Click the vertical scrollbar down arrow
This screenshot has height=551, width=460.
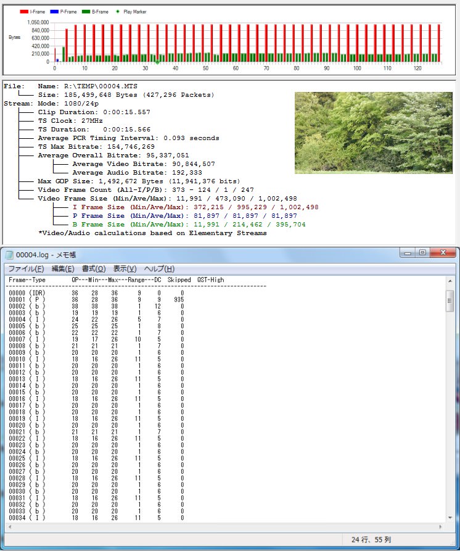pyautogui.click(x=450, y=518)
